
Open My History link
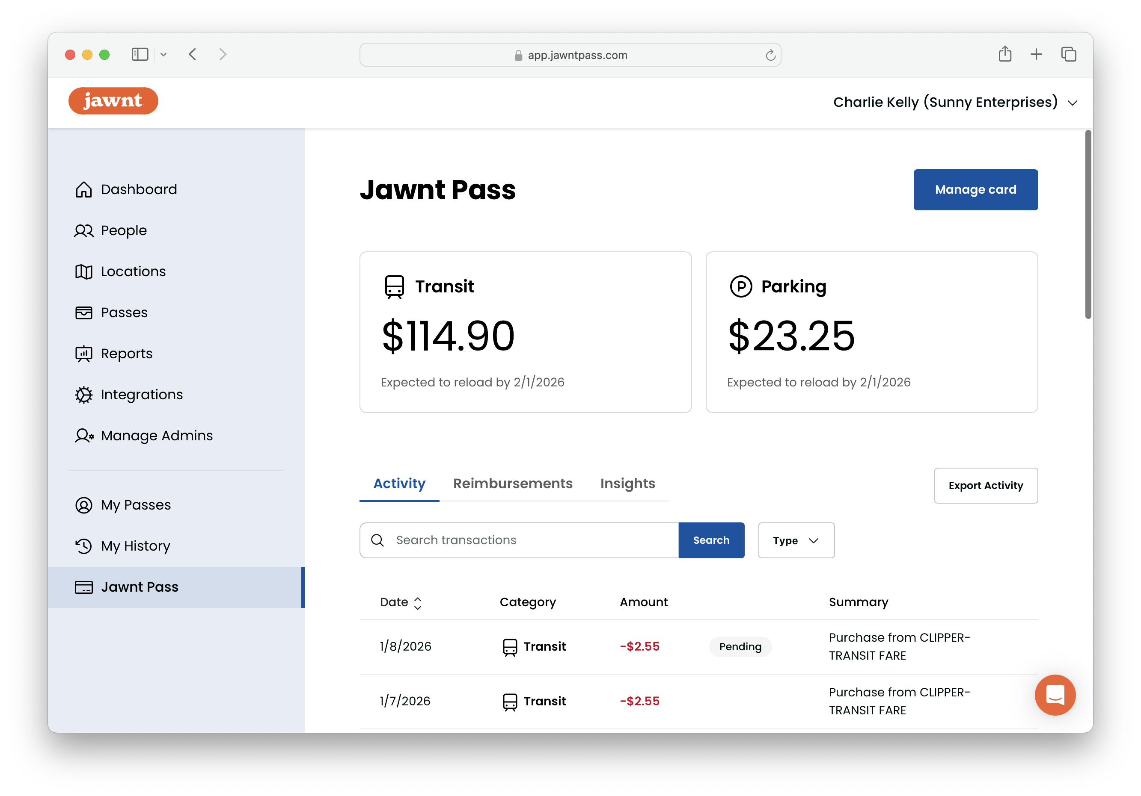[176, 546]
